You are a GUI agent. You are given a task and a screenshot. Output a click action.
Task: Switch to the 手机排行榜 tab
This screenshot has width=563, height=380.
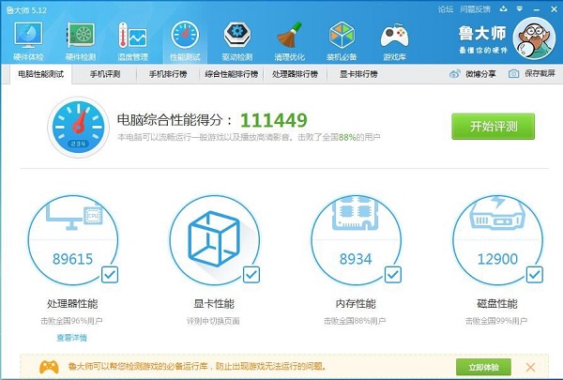[x=168, y=74]
